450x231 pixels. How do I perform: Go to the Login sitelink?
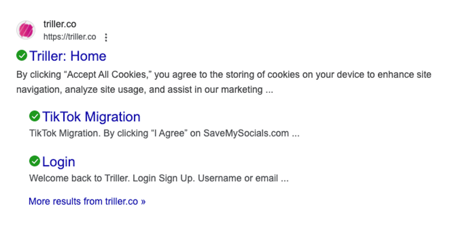[x=59, y=161]
